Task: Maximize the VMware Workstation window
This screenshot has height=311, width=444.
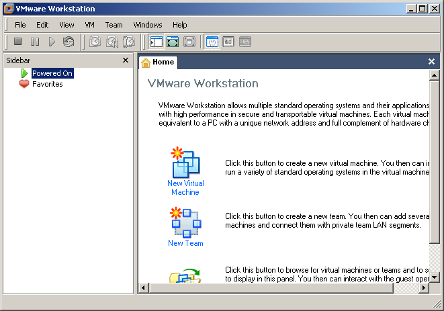Action: pos(423,9)
